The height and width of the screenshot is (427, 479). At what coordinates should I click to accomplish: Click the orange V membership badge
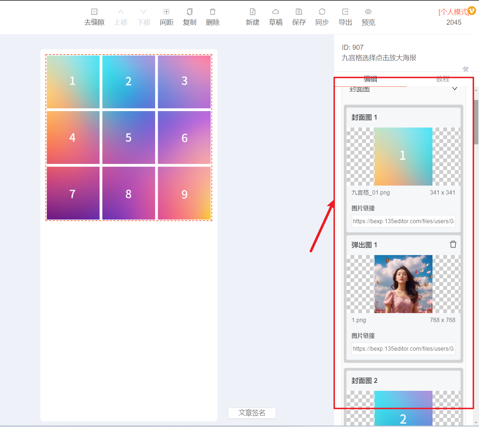point(472,11)
